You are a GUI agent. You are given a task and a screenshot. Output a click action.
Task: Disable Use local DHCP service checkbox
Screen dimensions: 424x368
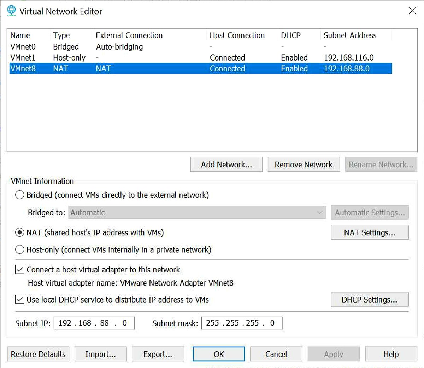pyautogui.click(x=20, y=299)
